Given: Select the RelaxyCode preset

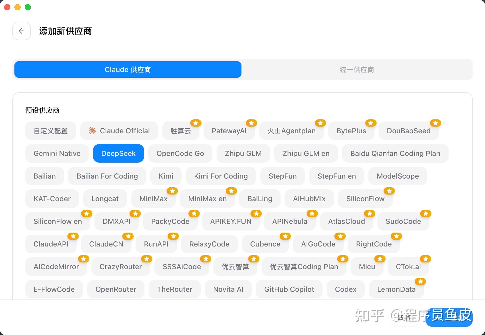Looking at the screenshot, I should pyautogui.click(x=209, y=244).
